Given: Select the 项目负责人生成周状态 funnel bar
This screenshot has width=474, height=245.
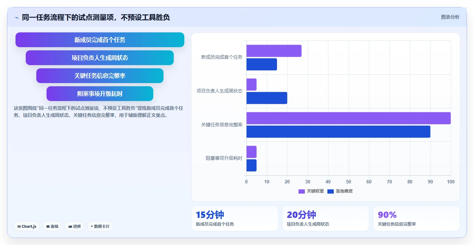Looking at the screenshot, I should point(100,58).
